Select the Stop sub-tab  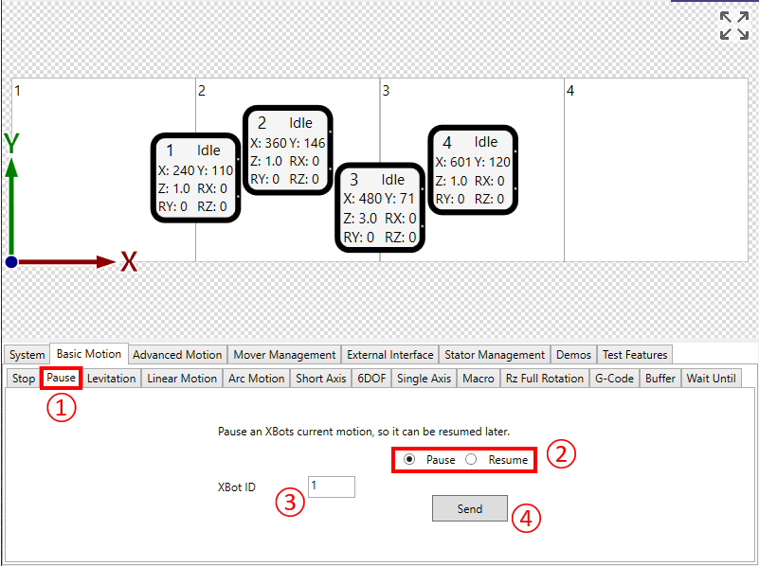24,379
